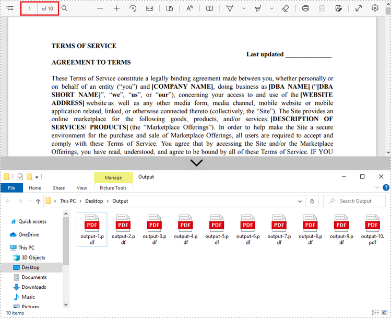391x318 pixels.
Task: Select the Highlight tool
Action: coord(257,8)
